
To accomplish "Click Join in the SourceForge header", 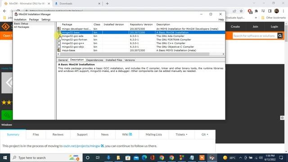I will (255, 27).
